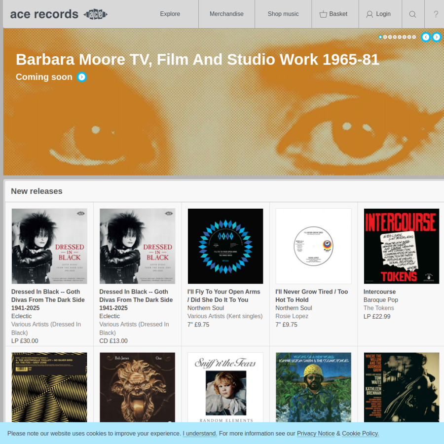Click Rosie Lopez artist link
The image size is (444, 444).
[x=292, y=316]
